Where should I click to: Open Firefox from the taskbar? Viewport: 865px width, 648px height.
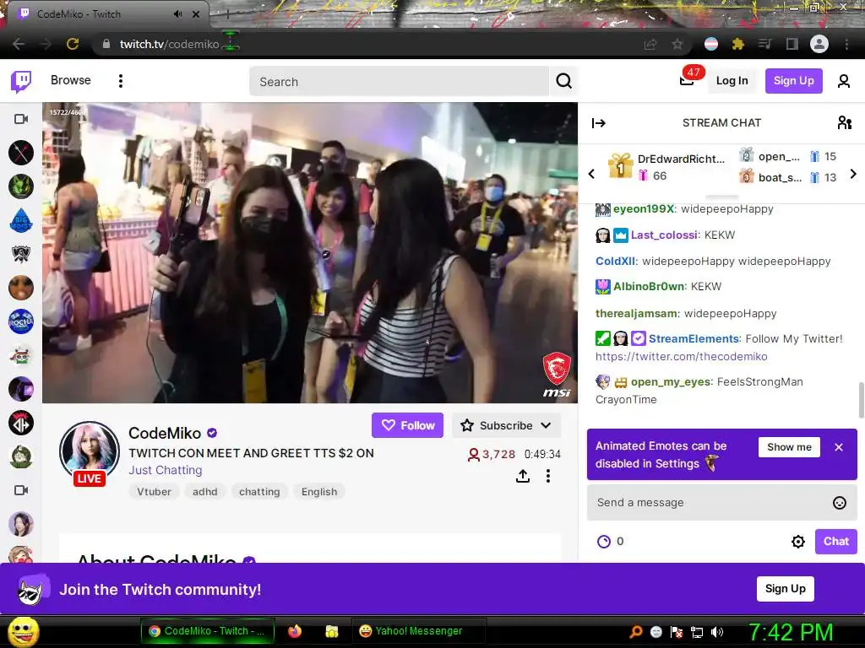pyautogui.click(x=295, y=631)
